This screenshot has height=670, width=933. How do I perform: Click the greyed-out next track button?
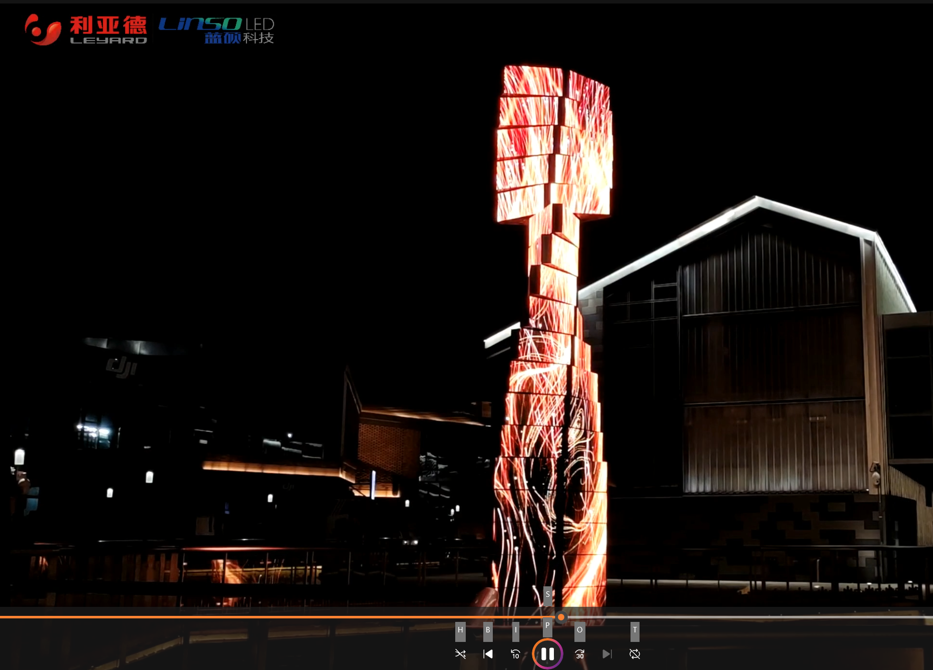point(607,654)
